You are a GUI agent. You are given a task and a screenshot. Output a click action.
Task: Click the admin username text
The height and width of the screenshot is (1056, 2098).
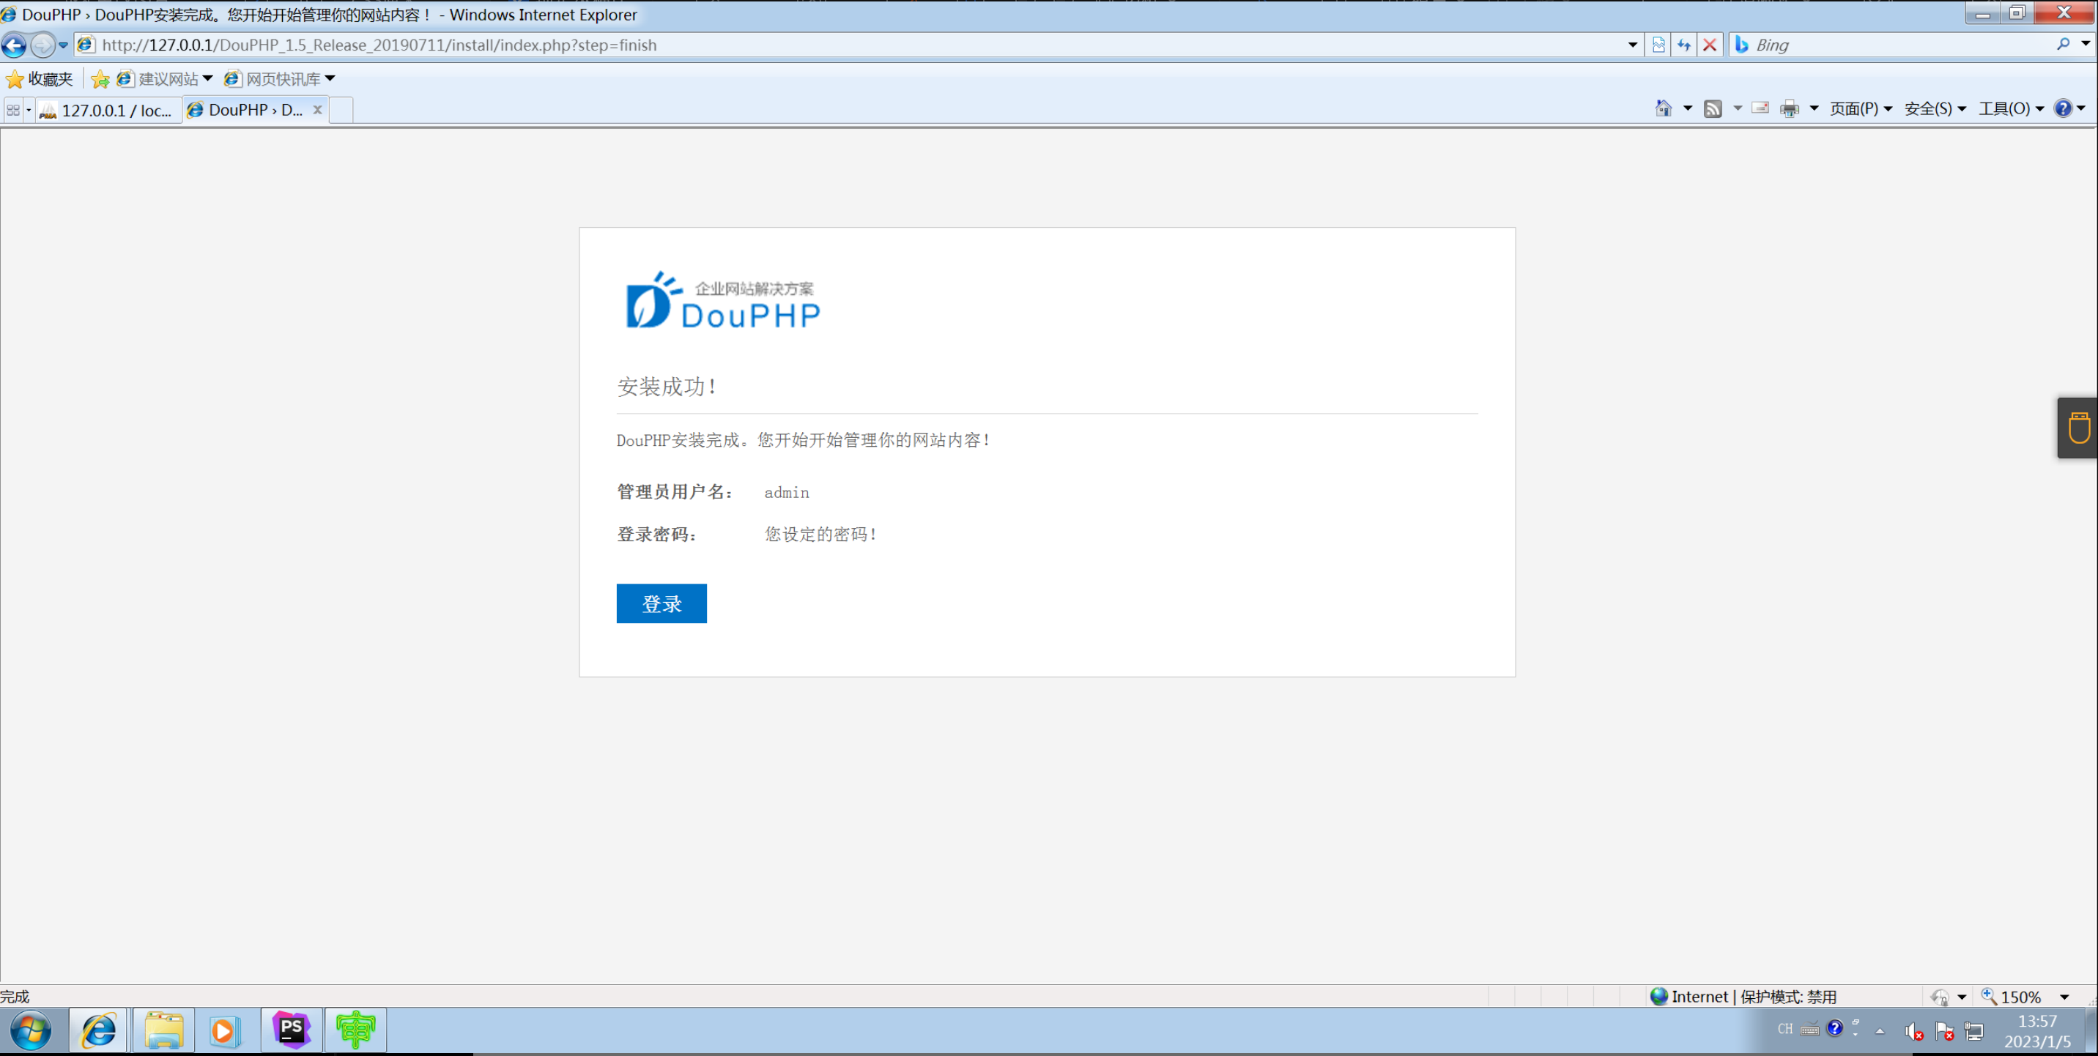787,492
